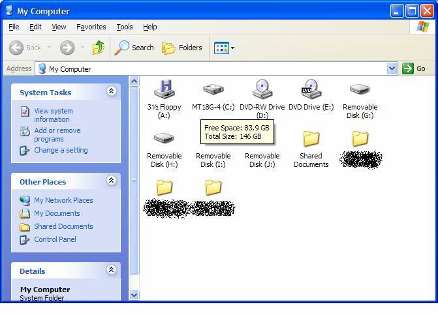Click the My Documents icon in Other Places
Viewport: 438px width, 313px height.
[25, 213]
